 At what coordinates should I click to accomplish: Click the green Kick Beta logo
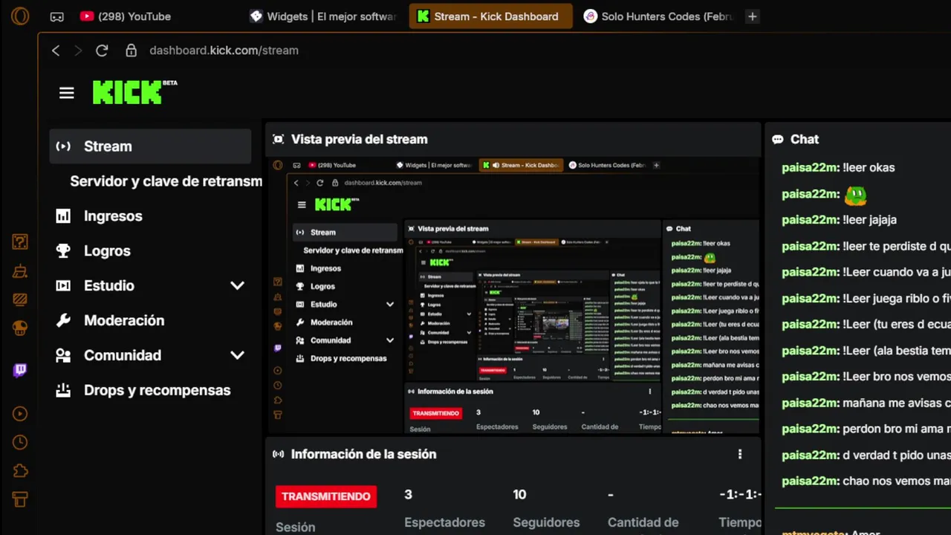click(x=134, y=91)
